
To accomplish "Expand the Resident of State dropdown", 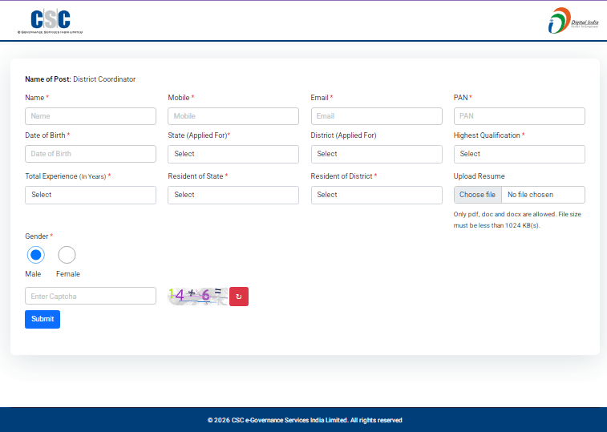I will click(x=233, y=195).
